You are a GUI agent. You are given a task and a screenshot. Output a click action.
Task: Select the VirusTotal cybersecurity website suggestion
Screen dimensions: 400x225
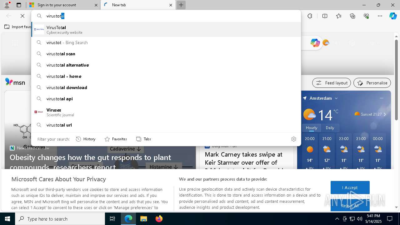point(166,30)
